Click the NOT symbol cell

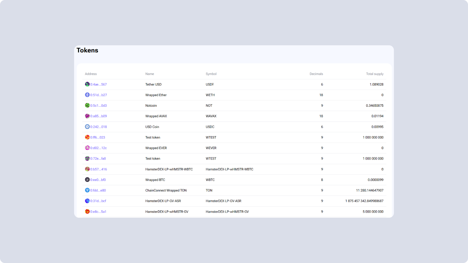[x=209, y=105]
